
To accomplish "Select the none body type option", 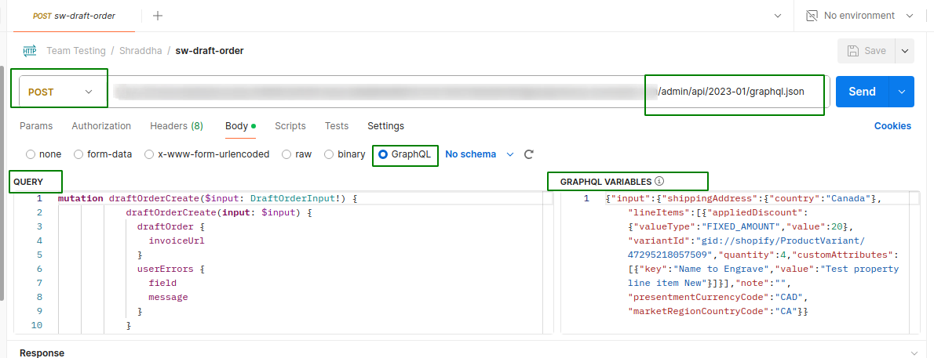I will 31,154.
